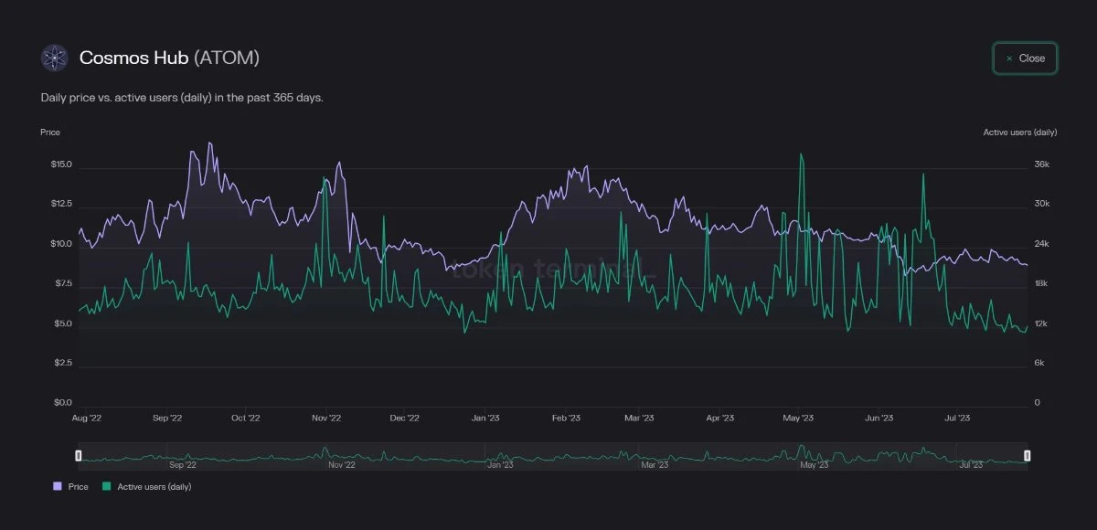The height and width of the screenshot is (530, 1097).
Task: Click the Jan '23 label on the x-axis
Action: [486, 419]
